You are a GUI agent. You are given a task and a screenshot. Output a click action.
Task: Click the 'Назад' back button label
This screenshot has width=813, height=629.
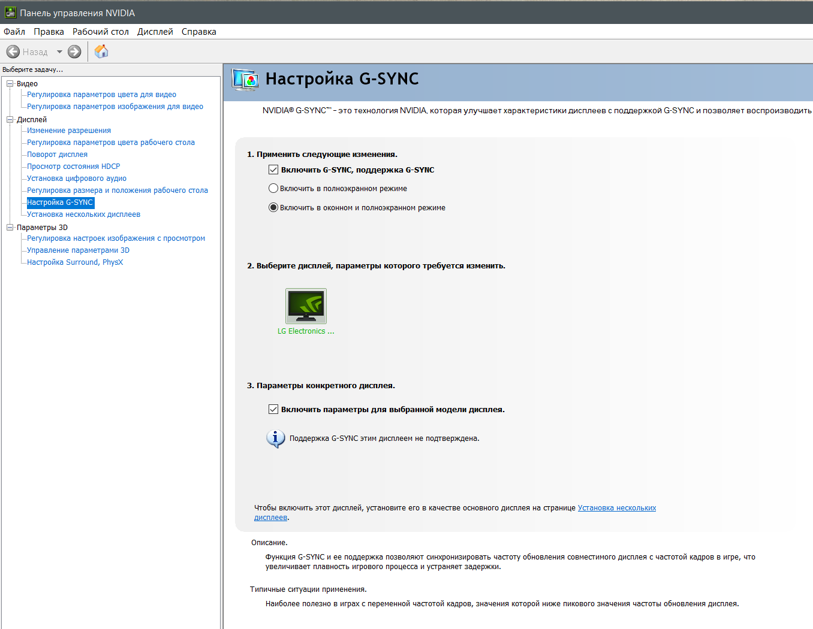click(x=35, y=52)
